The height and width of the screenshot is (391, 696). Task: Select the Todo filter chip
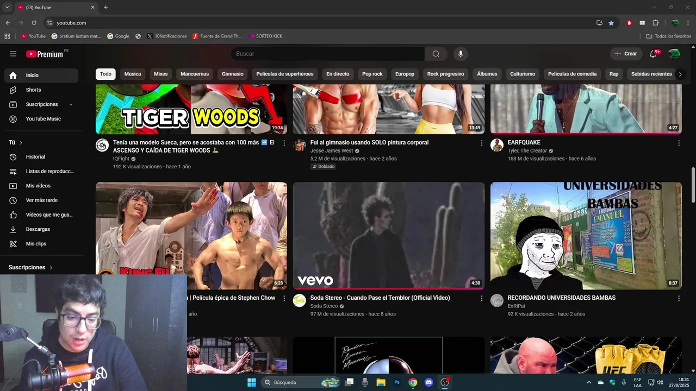click(x=105, y=74)
